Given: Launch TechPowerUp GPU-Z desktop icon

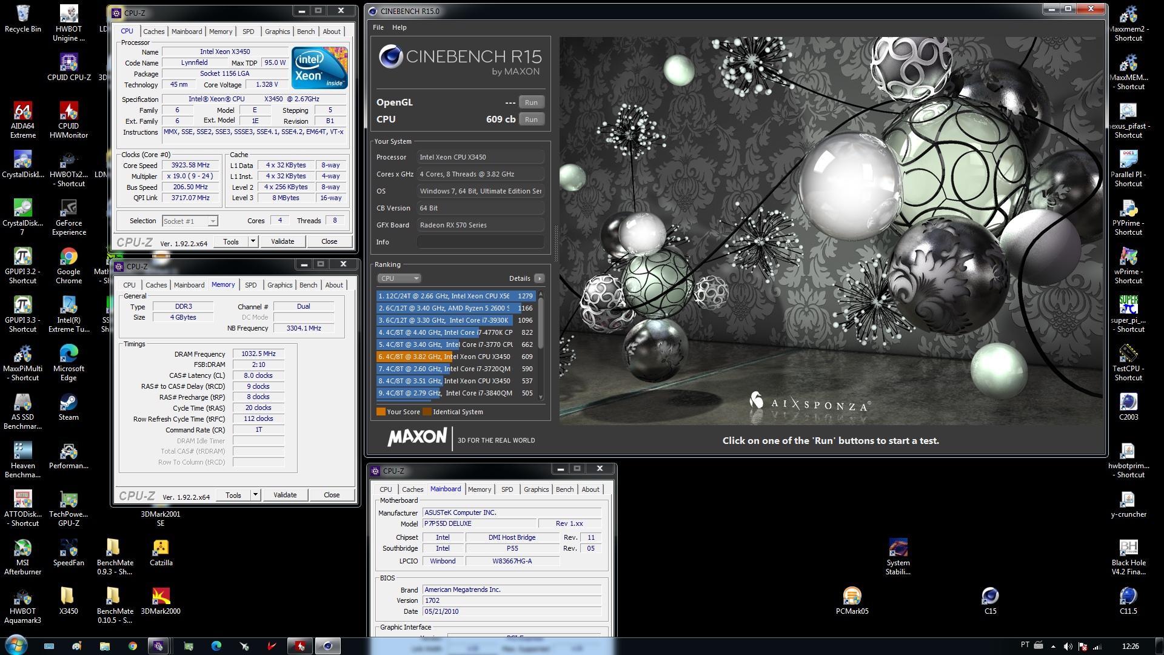Looking at the screenshot, I should point(69,508).
